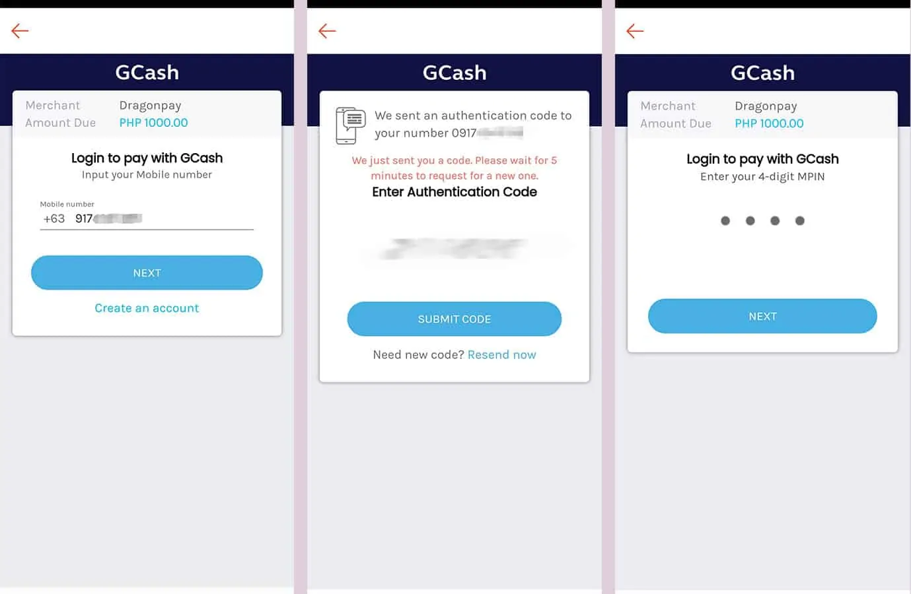This screenshot has height=594, width=911.
Task: Tap back arrow on authentication code screen
Action: 327,30
